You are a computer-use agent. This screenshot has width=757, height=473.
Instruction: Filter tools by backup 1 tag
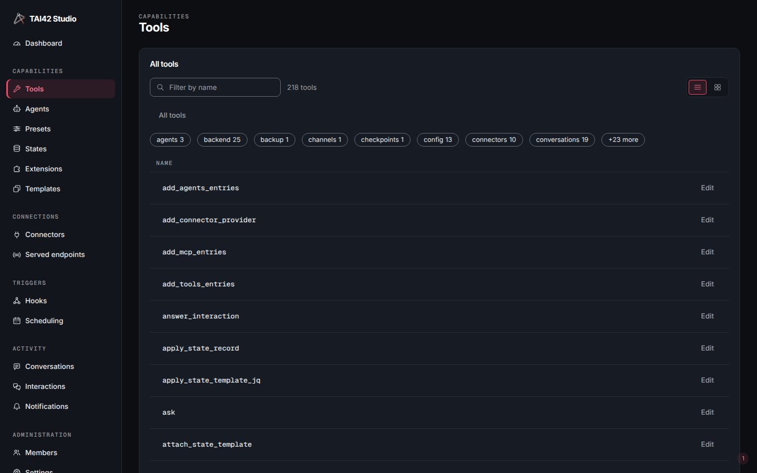pyautogui.click(x=275, y=140)
